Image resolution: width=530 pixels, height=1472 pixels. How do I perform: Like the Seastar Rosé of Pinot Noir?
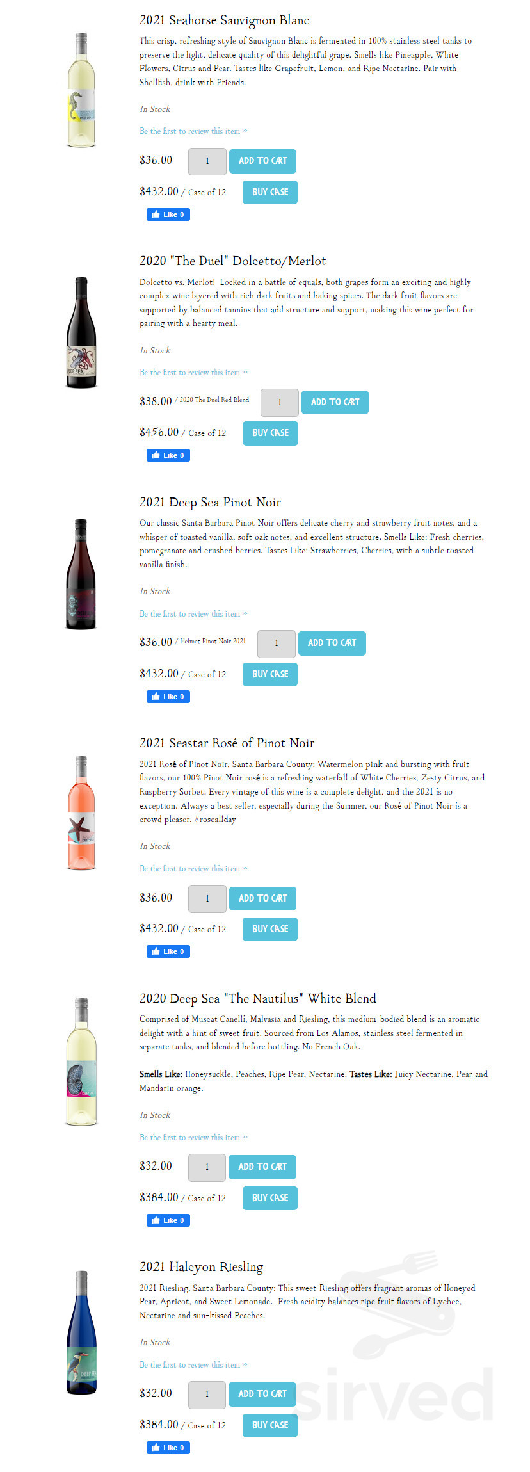pos(168,951)
